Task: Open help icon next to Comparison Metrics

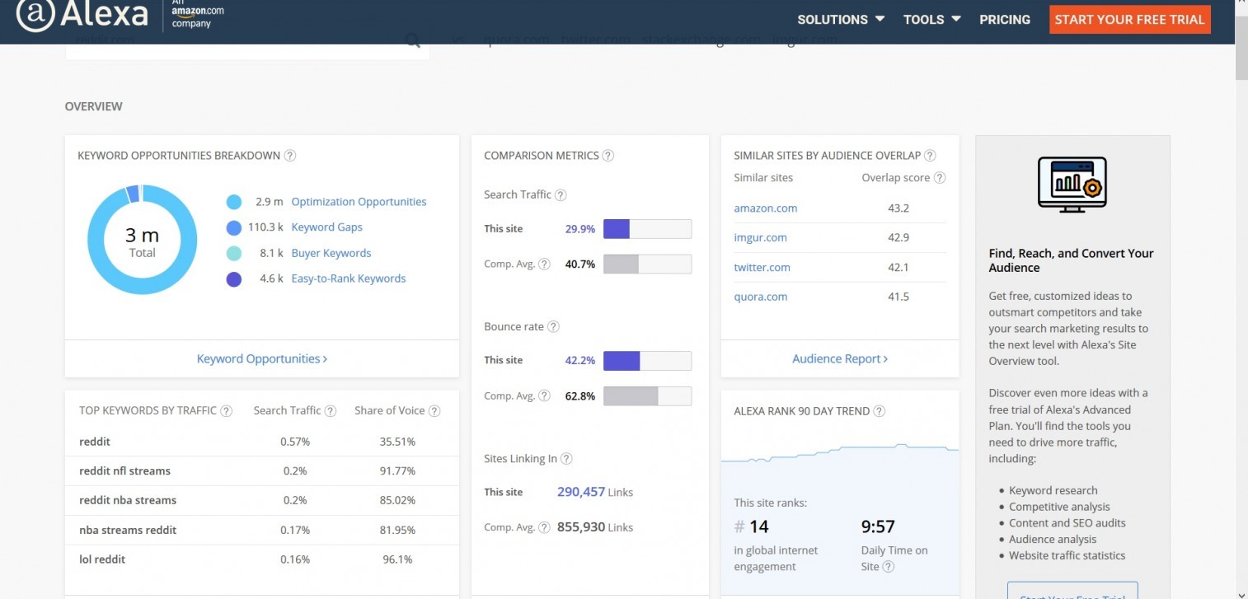Action: click(608, 156)
